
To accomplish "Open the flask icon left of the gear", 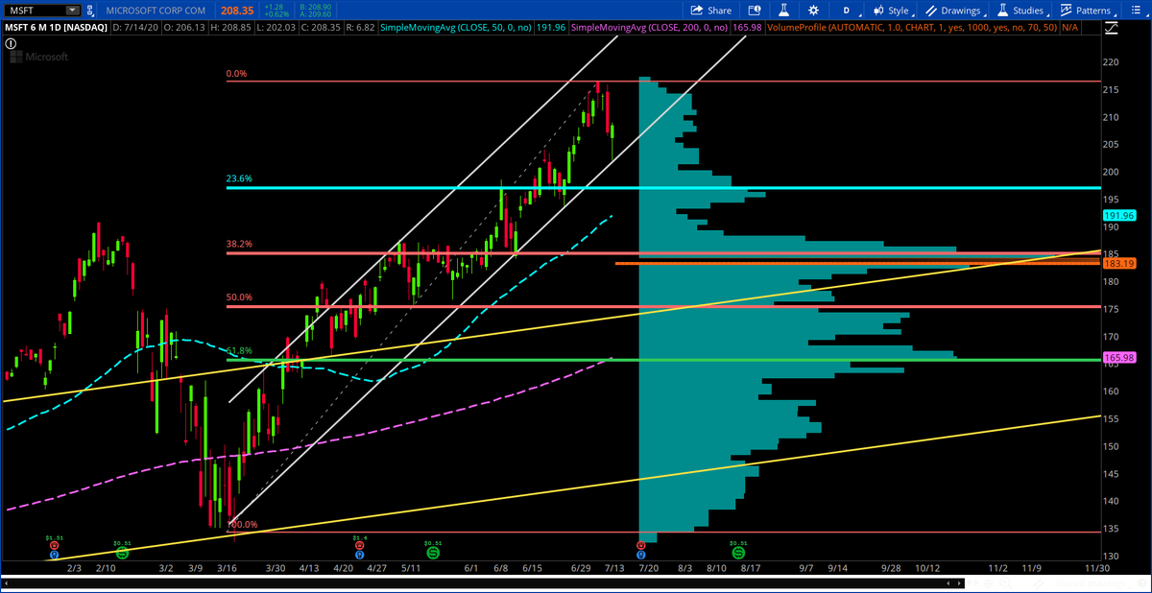I will point(783,11).
